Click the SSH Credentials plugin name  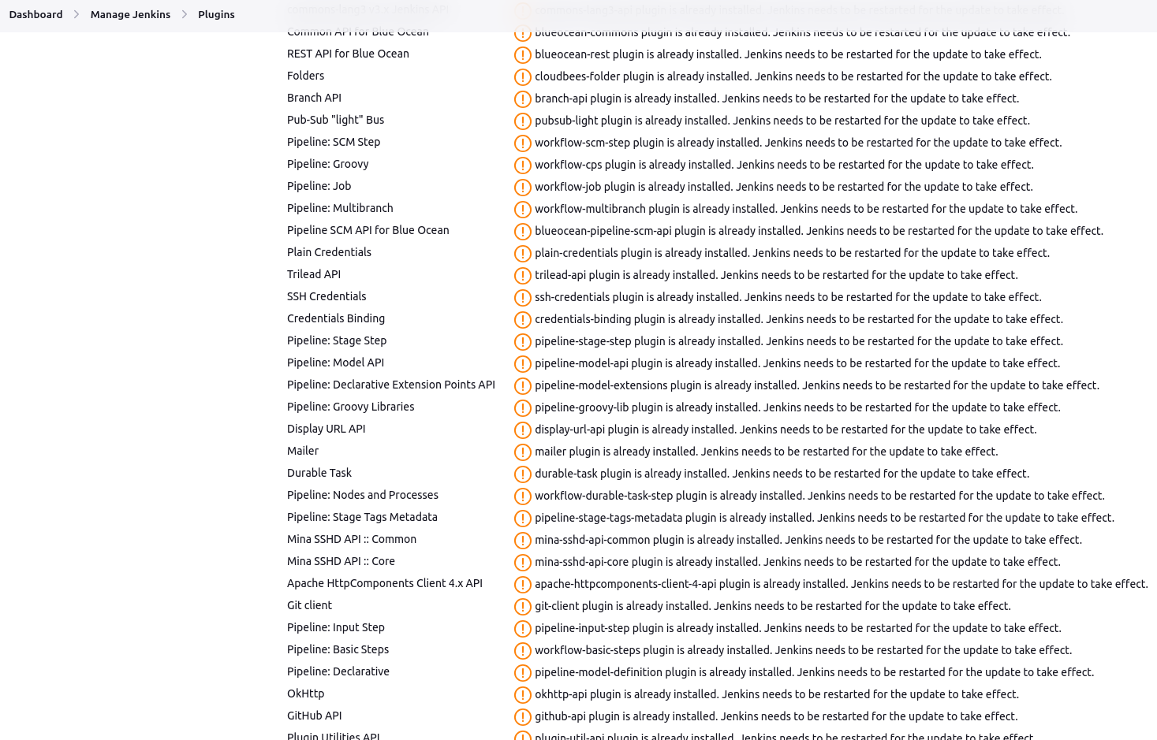click(x=327, y=296)
